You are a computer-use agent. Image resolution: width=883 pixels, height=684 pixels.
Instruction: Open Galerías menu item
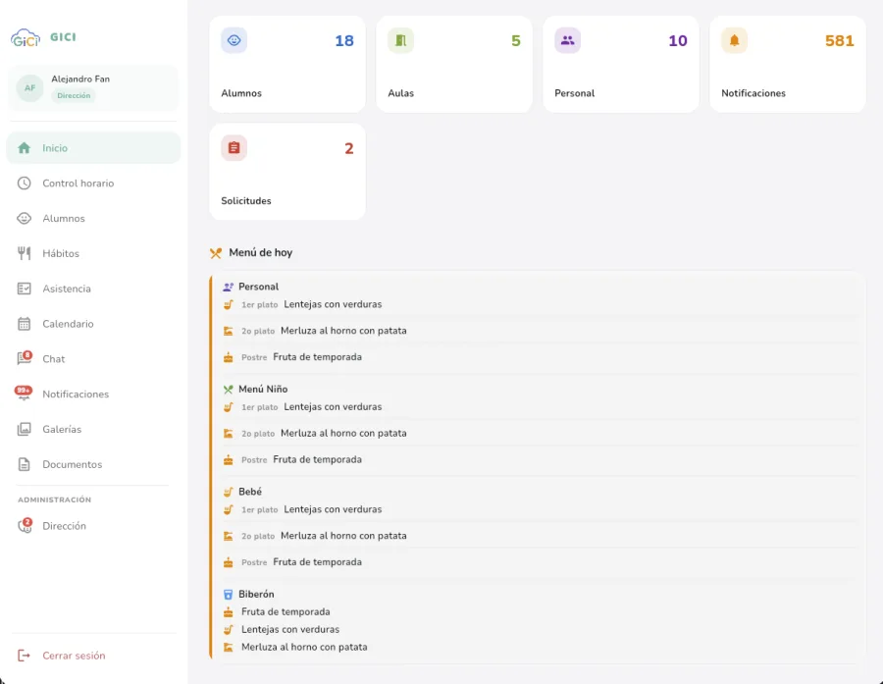(93, 429)
